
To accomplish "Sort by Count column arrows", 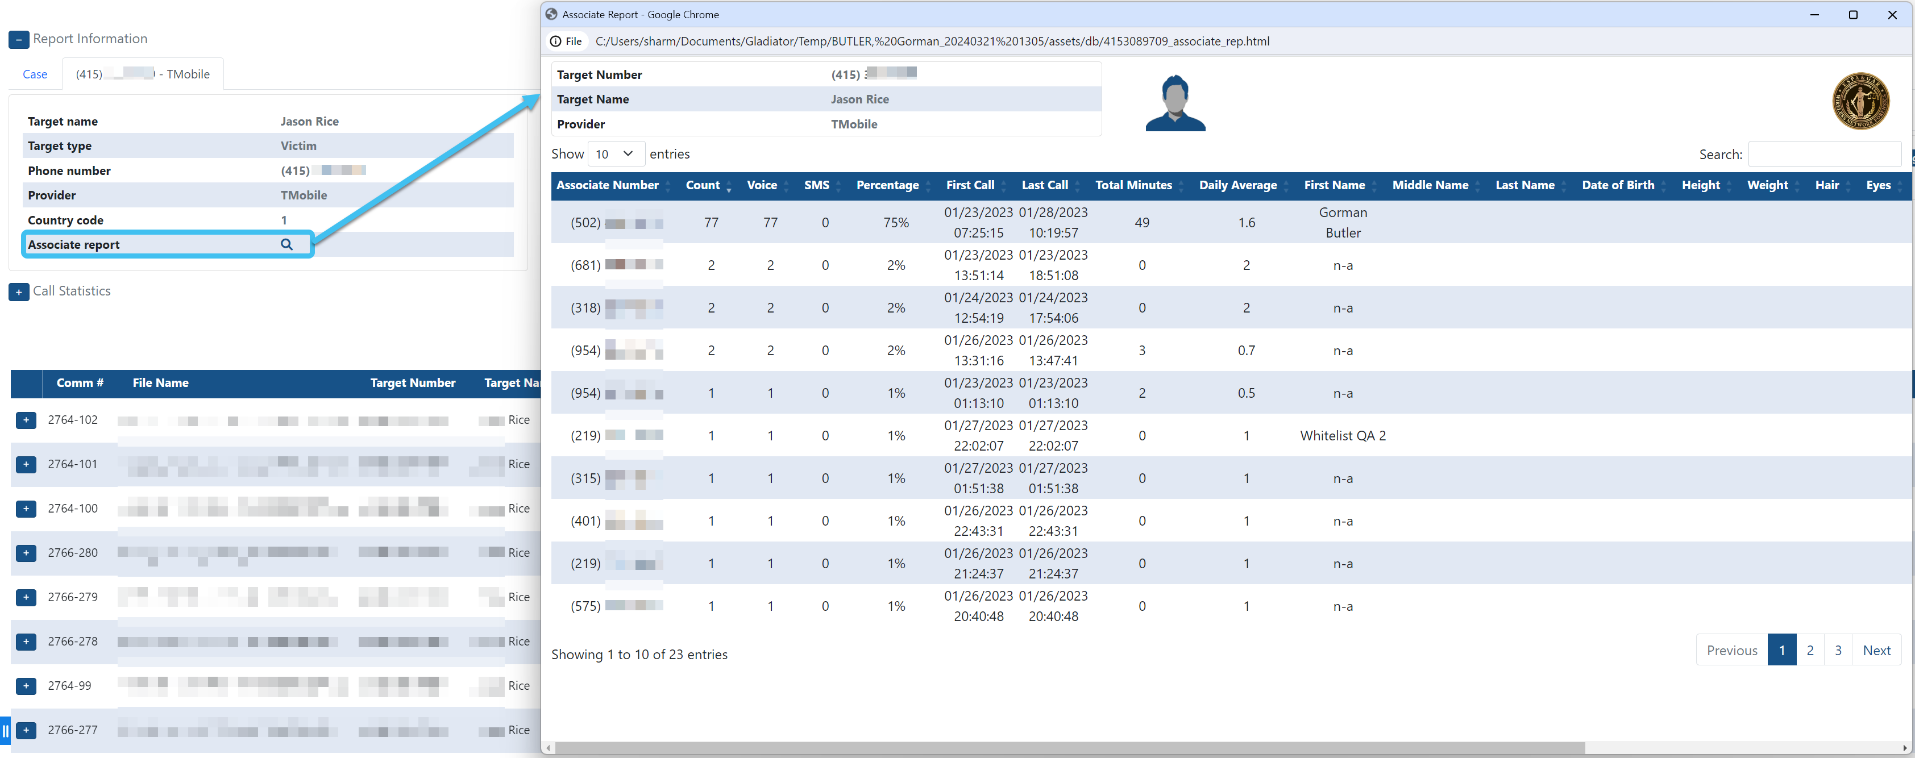I will click(x=728, y=186).
